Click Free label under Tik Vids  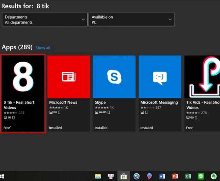pos(189,128)
